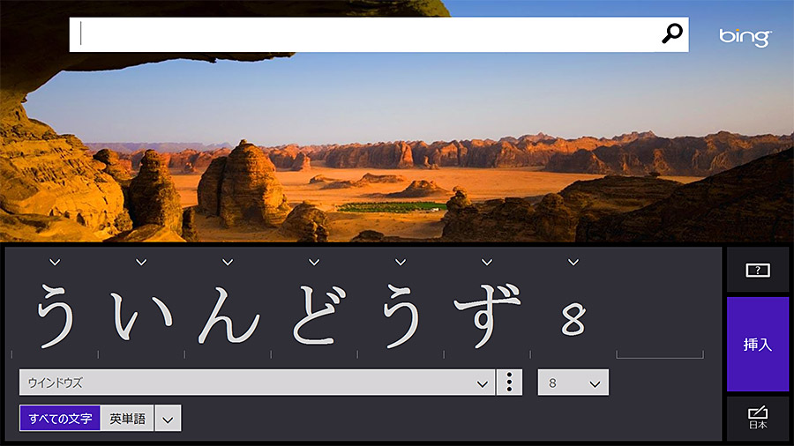
Task: Open the three-dot more options button
Action: coord(509,383)
